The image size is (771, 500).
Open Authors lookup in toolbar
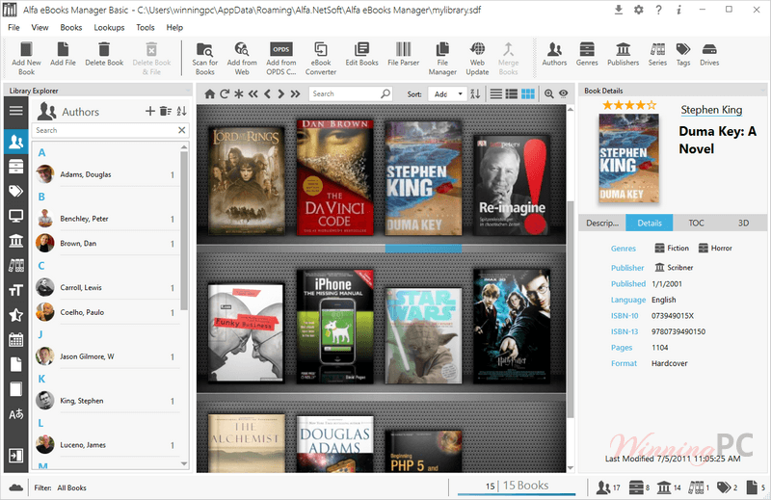554,54
